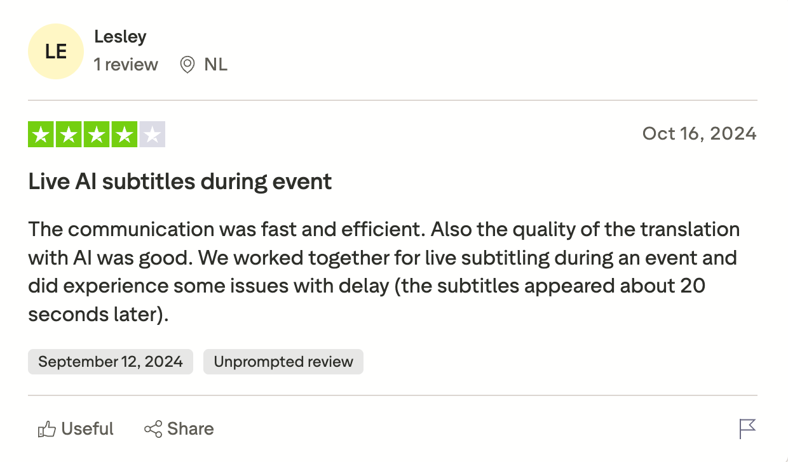Click the Share icon next to Useful

[152, 429]
